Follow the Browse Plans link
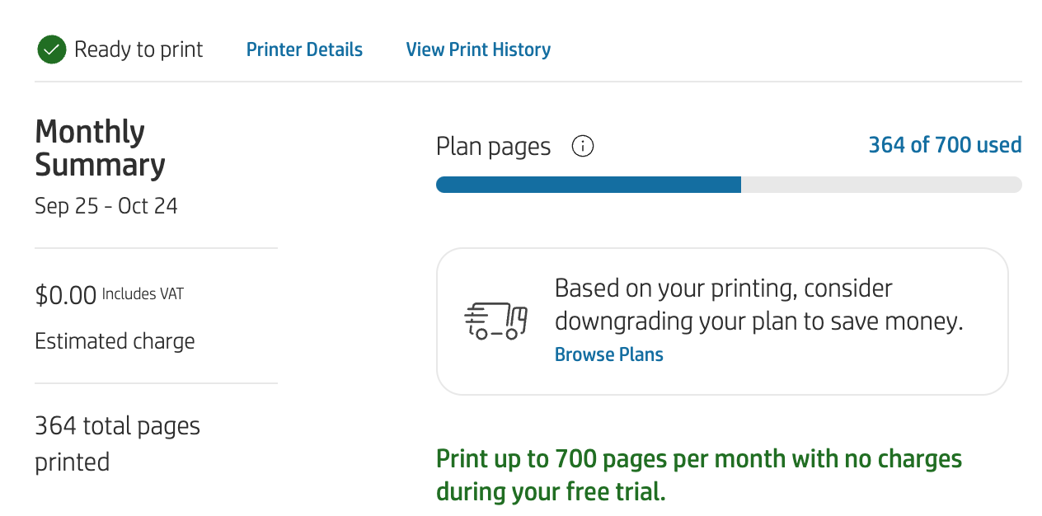The height and width of the screenshot is (516, 1042). tap(608, 354)
